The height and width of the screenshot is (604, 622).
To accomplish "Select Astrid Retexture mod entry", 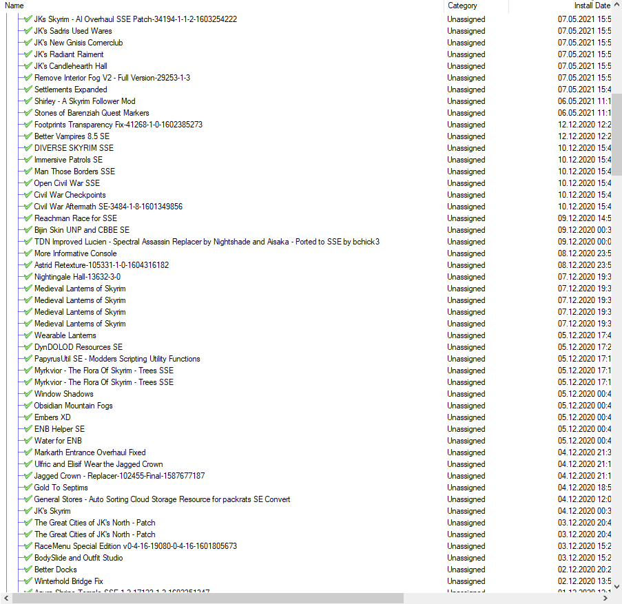I will coord(101,265).
